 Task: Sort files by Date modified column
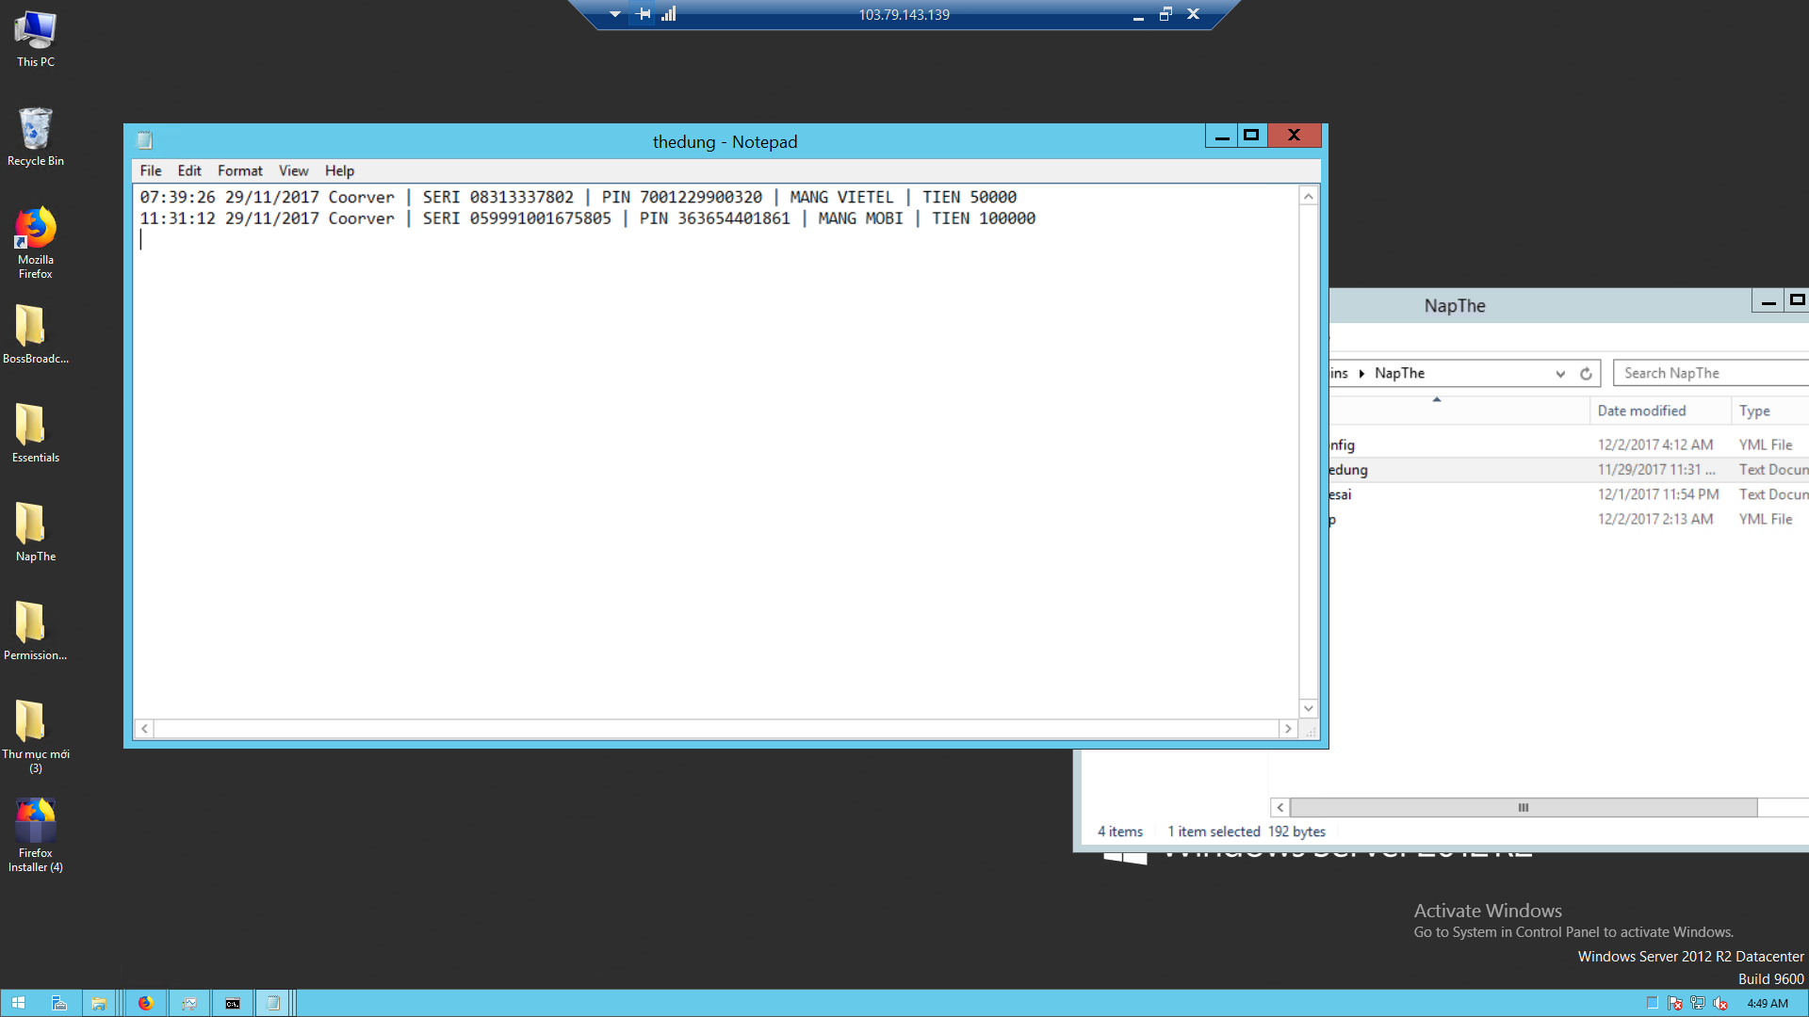pyautogui.click(x=1641, y=411)
